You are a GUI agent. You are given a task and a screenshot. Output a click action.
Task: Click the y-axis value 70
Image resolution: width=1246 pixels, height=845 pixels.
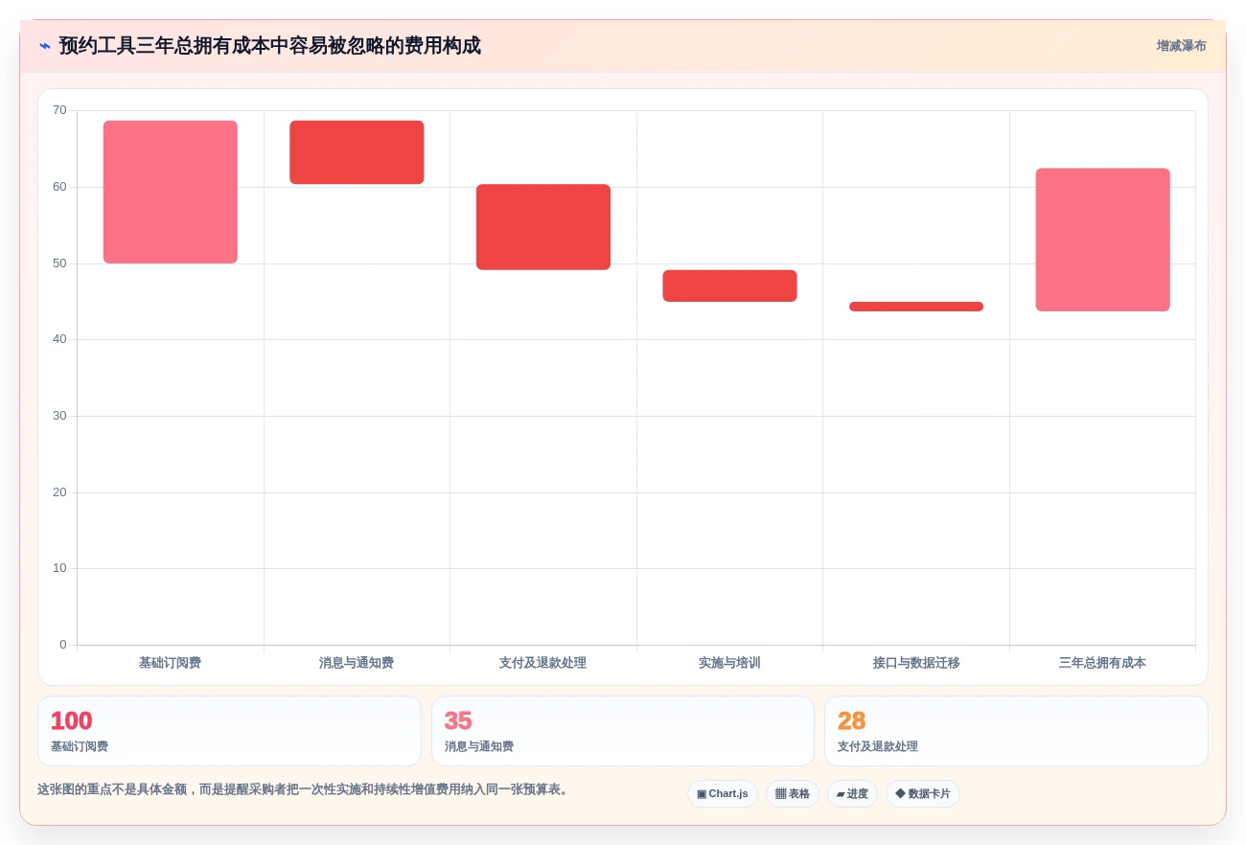coord(59,110)
